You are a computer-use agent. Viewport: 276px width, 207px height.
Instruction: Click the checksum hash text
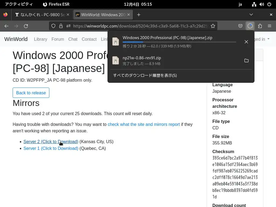[x=235, y=177]
